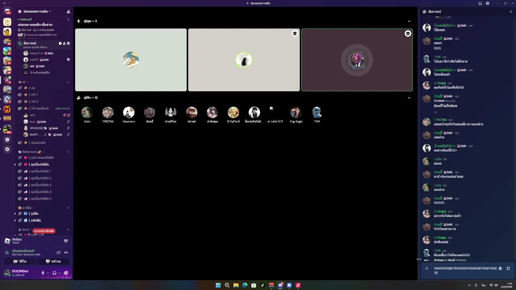The width and height of the screenshot is (516, 290).
Task: Open File Explorer from taskbar
Action: [236, 285]
